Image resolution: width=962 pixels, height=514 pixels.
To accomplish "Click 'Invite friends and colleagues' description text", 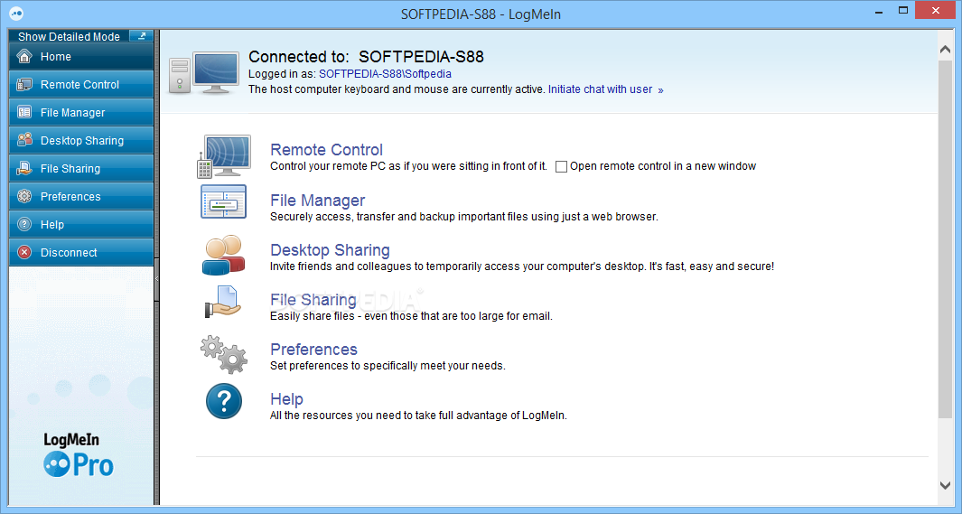I will click(x=522, y=266).
